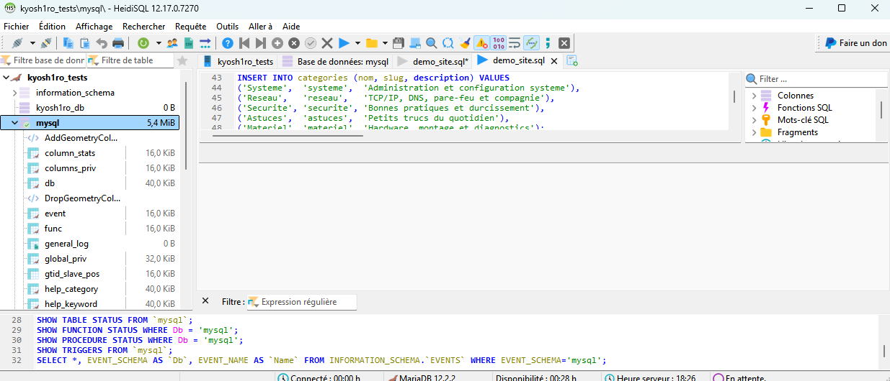This screenshot has width=890, height=381.
Task: Click the green Refresh icon
Action: point(143,43)
